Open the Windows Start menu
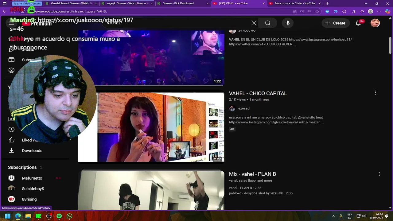The height and width of the screenshot is (221, 393). pyautogui.click(x=8, y=216)
